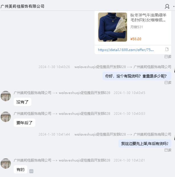Select the message bubble 要年后了
This screenshot has height=177, width=175.
25,123
